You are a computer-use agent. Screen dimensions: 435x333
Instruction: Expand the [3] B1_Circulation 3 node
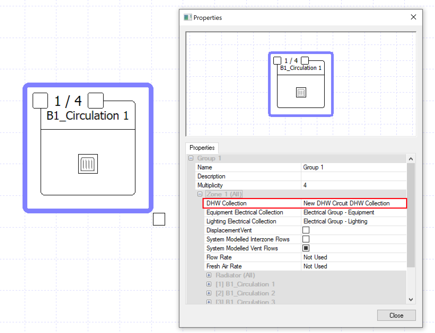[x=209, y=302]
